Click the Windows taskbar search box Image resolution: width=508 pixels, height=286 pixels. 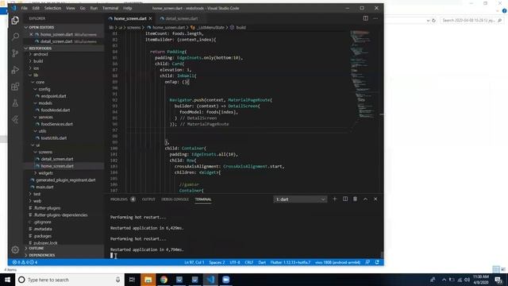click(x=65, y=280)
